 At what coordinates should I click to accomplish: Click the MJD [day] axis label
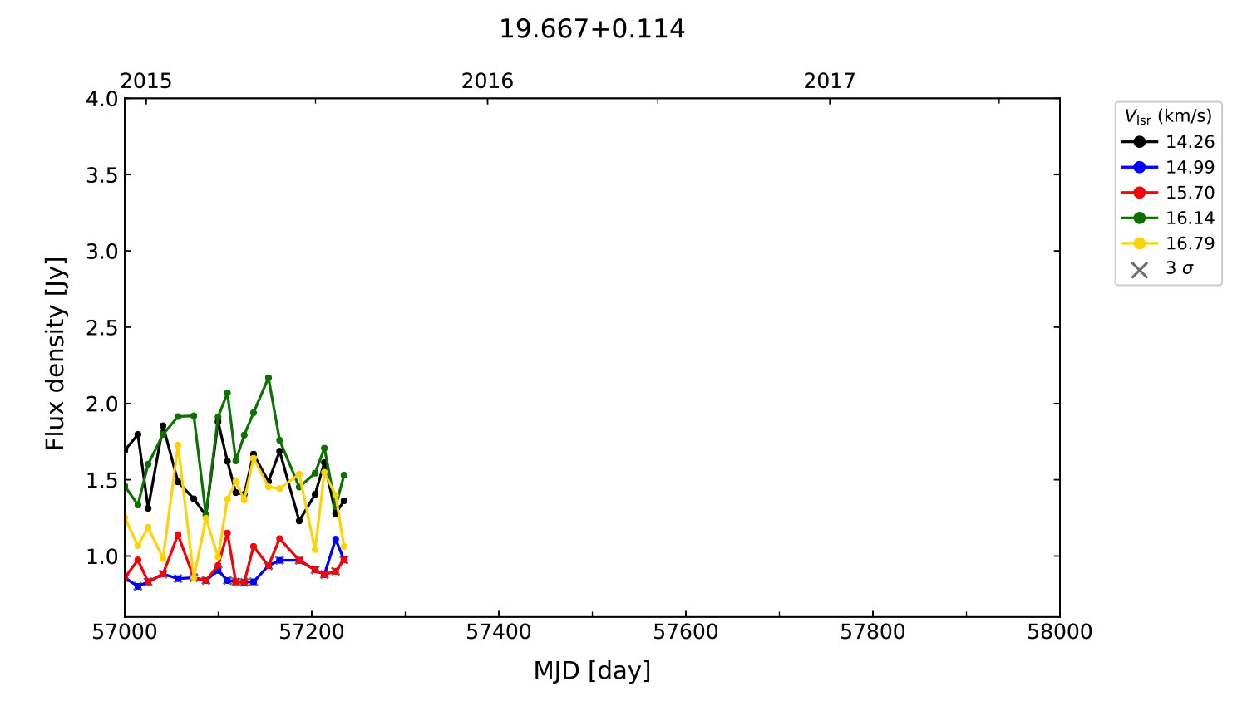tap(592, 670)
